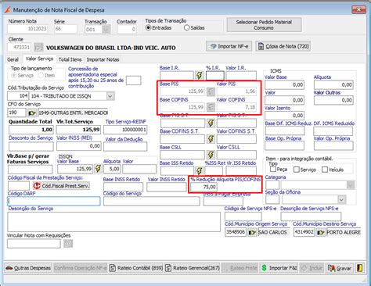Viewport: 371px width, 286px height.
Task: Click Código de Serviço NFS-e field
Action: (x=243, y=216)
